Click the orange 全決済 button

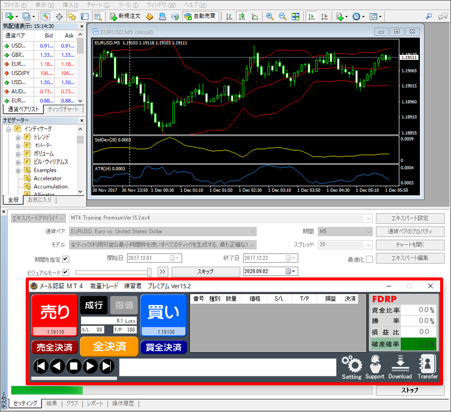[x=109, y=346]
